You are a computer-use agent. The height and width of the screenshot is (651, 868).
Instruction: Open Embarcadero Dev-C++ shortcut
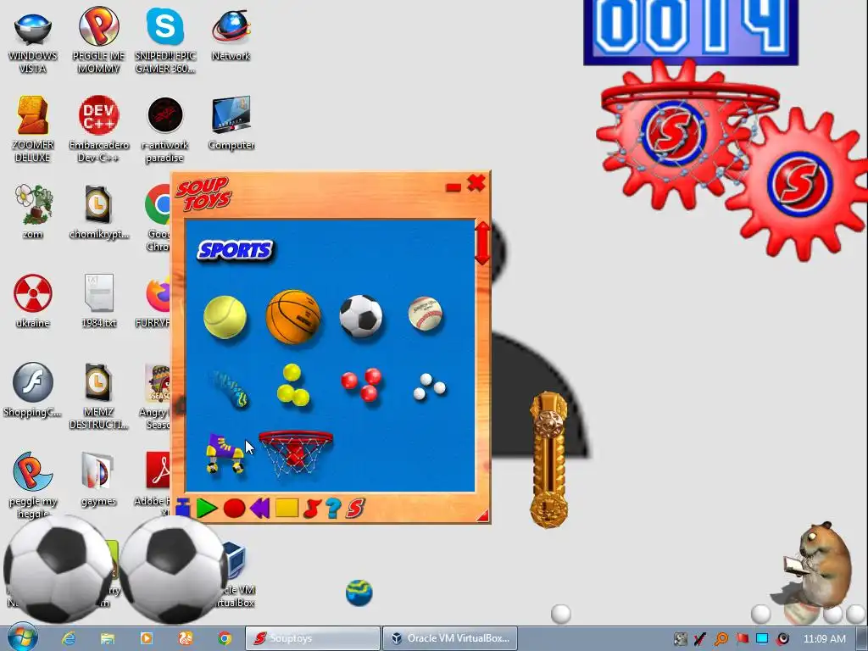click(x=99, y=130)
